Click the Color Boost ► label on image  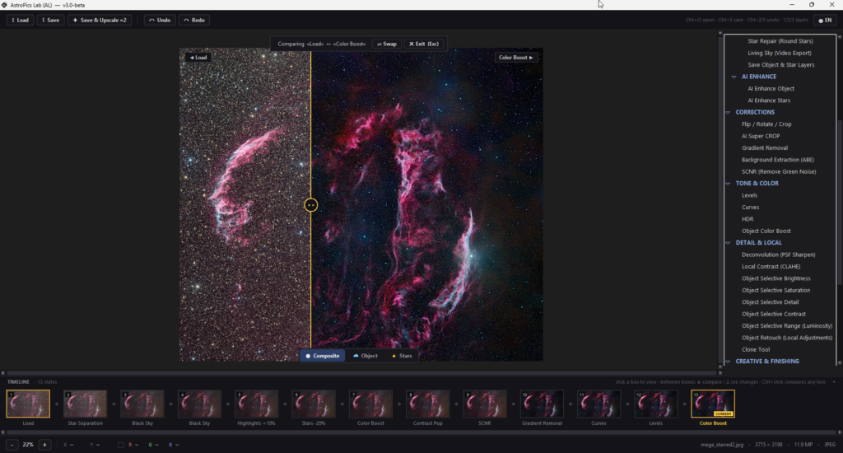[515, 58]
